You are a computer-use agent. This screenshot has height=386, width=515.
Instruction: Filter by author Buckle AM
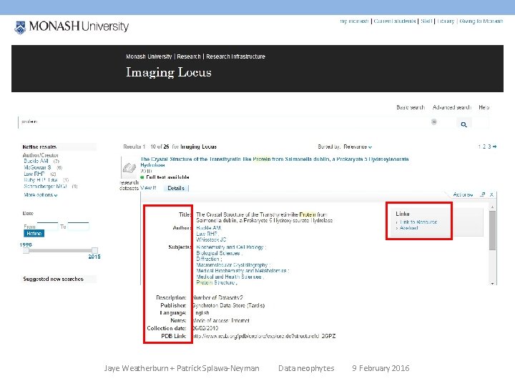(x=36, y=161)
